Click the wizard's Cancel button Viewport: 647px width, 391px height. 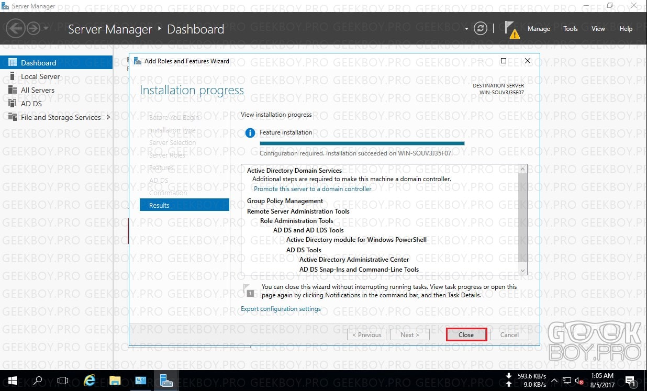(509, 335)
